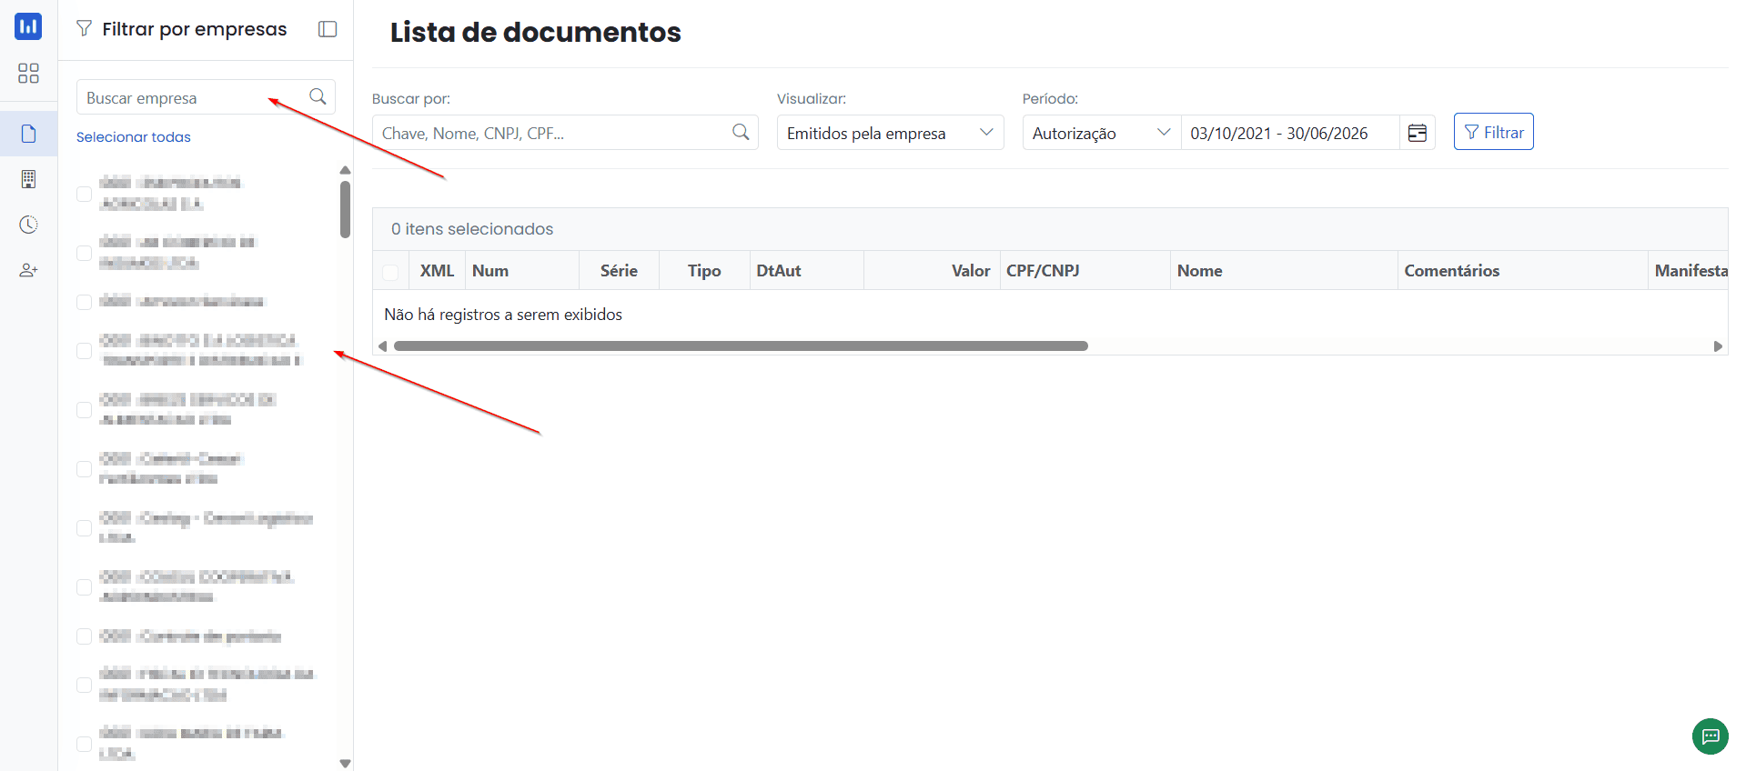Sort by the Tipo column header

(704, 271)
